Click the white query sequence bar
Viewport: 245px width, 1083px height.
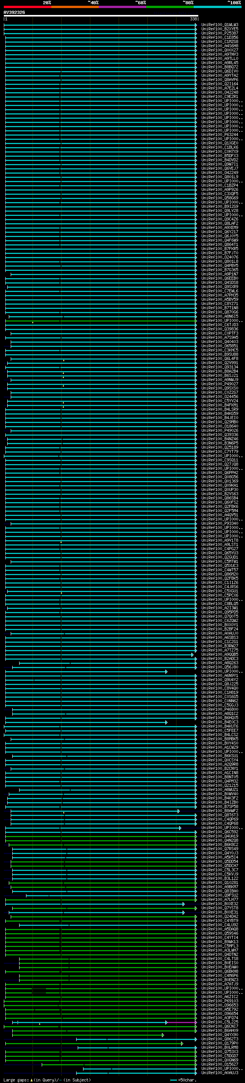(101, 16)
